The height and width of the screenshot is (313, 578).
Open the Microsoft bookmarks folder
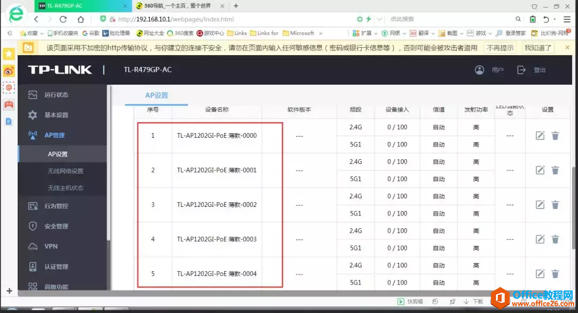coord(298,33)
